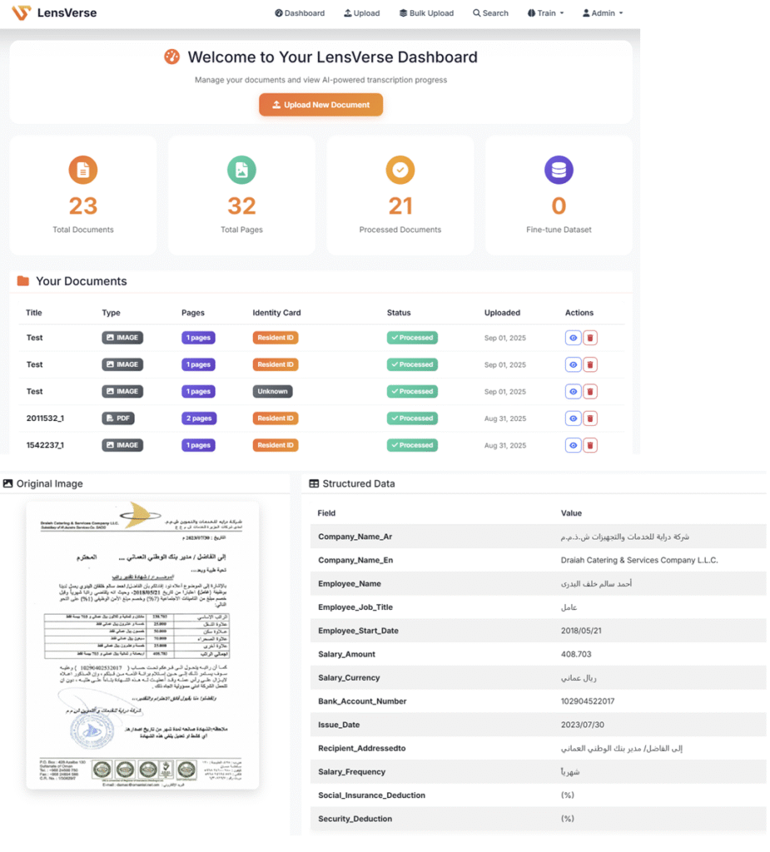Open the Upload page from navigation

361,13
